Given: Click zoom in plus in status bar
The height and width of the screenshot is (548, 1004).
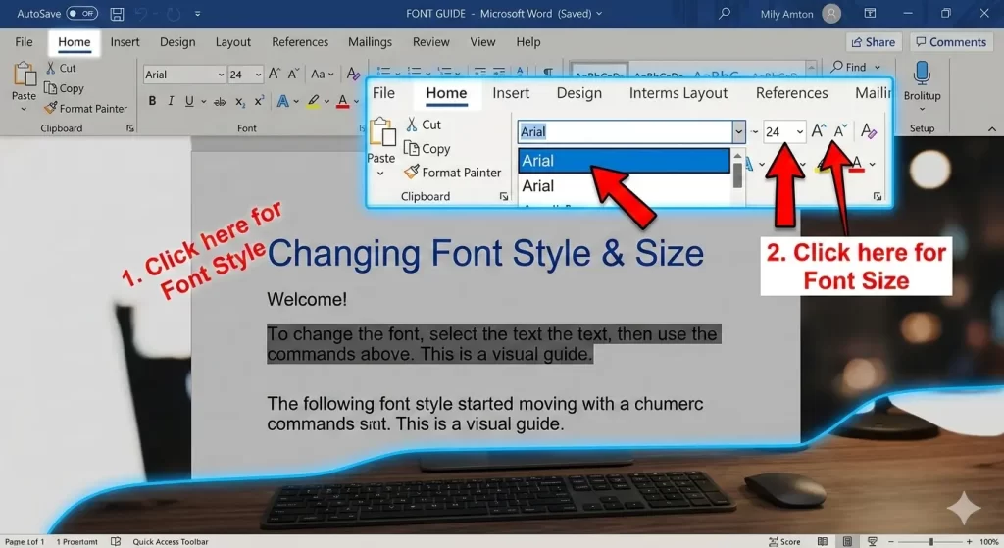Looking at the screenshot, I should click(970, 541).
